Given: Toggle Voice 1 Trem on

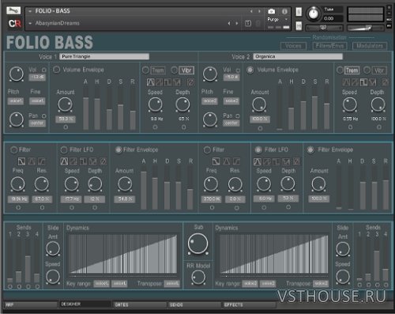Looking at the screenshot, I should click(145, 70).
